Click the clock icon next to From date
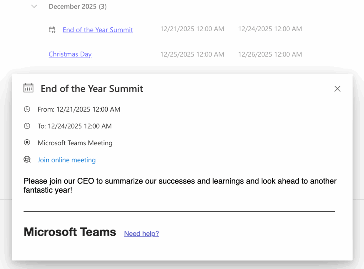364x269 pixels. coord(27,109)
